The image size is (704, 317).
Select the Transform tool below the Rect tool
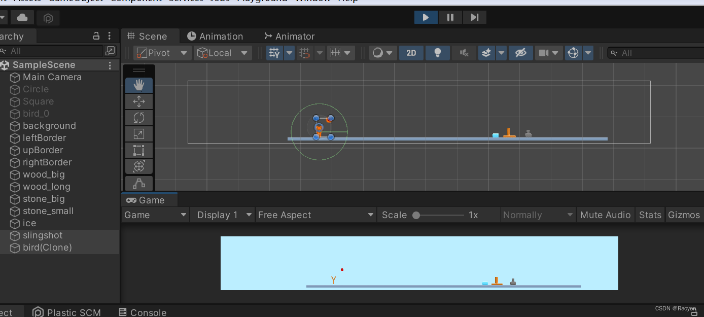[138, 166]
